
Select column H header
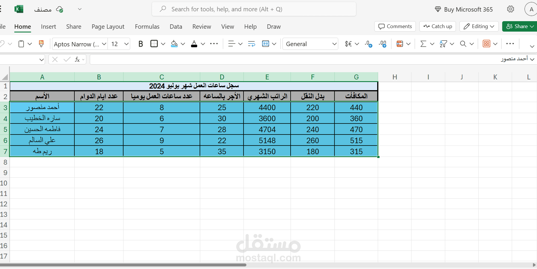395,77
